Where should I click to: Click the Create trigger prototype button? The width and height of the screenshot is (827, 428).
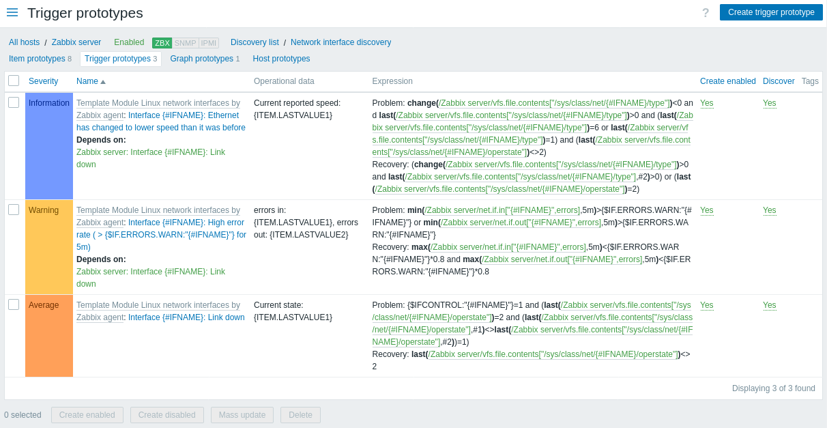771,12
